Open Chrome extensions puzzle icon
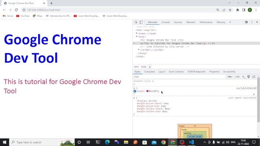 [x=237, y=10]
